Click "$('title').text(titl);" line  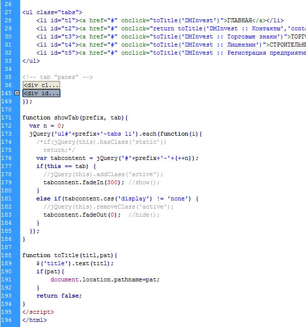[x=75, y=263]
